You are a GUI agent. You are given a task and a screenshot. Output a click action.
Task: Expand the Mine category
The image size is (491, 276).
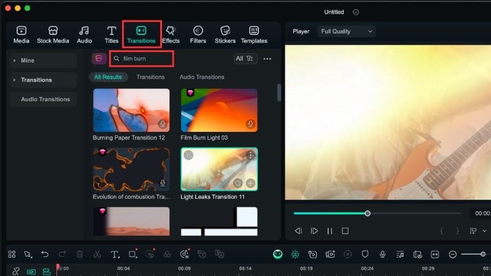click(43, 60)
